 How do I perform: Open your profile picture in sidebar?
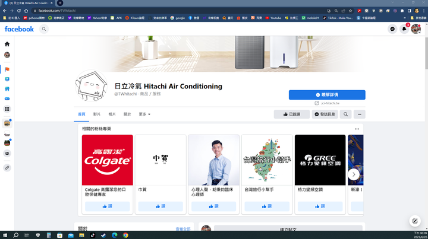[7, 55]
